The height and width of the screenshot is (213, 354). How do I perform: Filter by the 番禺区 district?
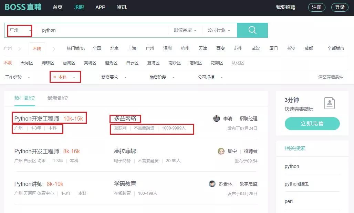pos(69,63)
